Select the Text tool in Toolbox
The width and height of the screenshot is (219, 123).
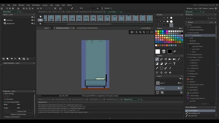(174, 64)
